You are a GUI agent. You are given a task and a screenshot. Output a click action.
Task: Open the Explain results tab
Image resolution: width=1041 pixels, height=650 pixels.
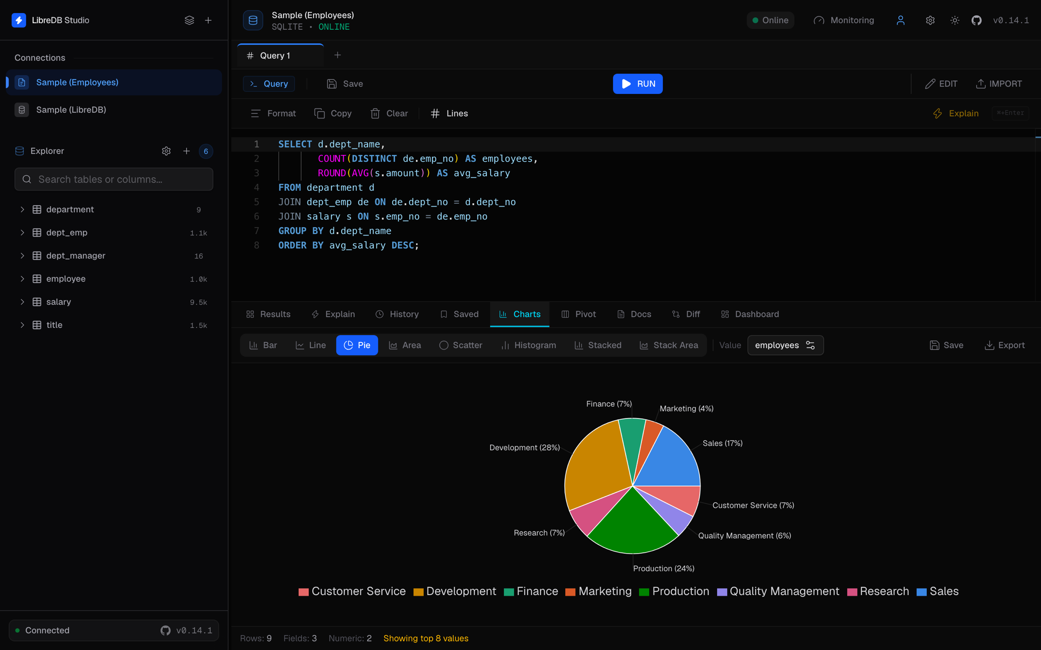pos(333,314)
